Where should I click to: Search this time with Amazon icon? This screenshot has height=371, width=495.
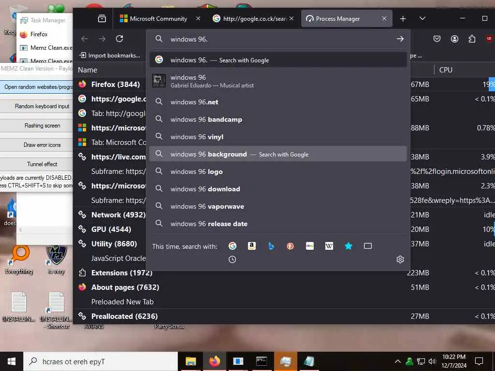point(251,246)
